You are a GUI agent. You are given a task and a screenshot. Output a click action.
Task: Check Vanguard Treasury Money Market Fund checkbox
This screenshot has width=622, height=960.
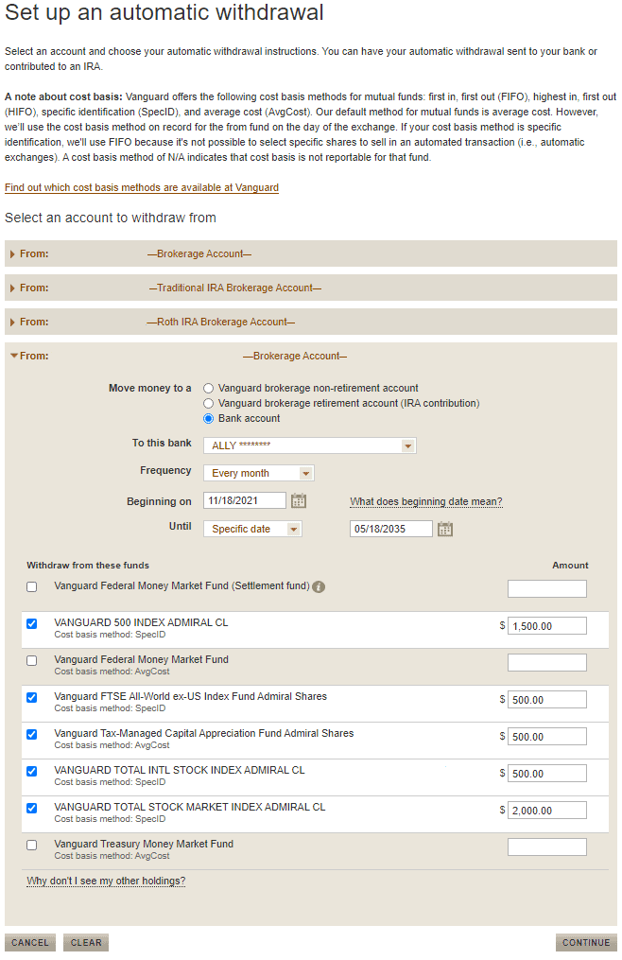tap(32, 845)
